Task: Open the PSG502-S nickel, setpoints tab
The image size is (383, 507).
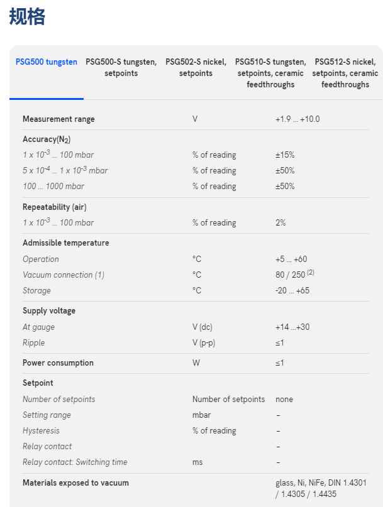Action: pyautogui.click(x=196, y=67)
